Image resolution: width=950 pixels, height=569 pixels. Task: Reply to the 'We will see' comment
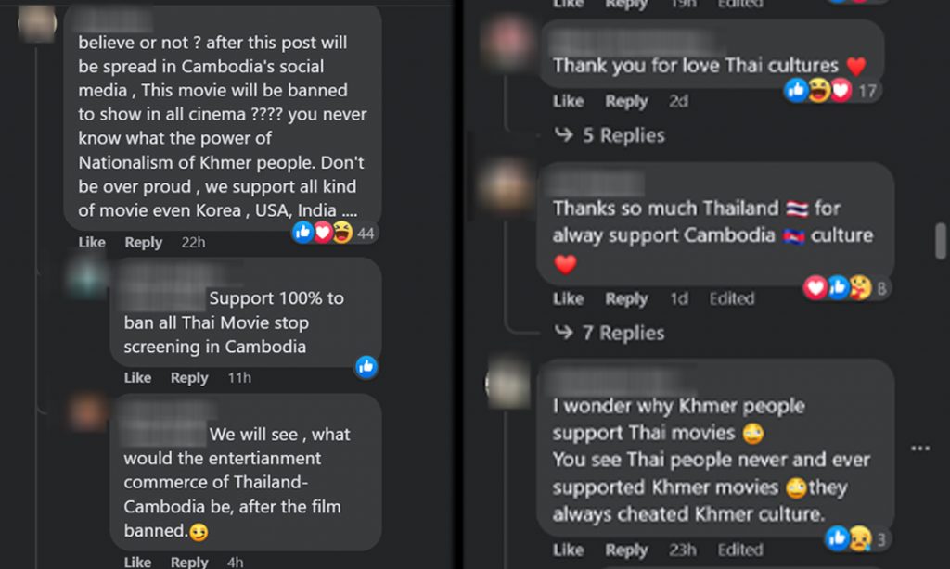click(189, 562)
